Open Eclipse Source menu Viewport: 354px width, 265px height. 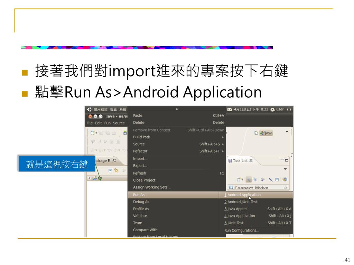tap(119, 123)
